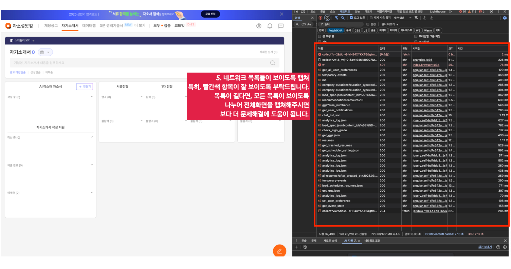This screenshot has height=269, width=511.
Task: Open the blue network settings gear
Action: pyautogui.click(x=505, y=18)
